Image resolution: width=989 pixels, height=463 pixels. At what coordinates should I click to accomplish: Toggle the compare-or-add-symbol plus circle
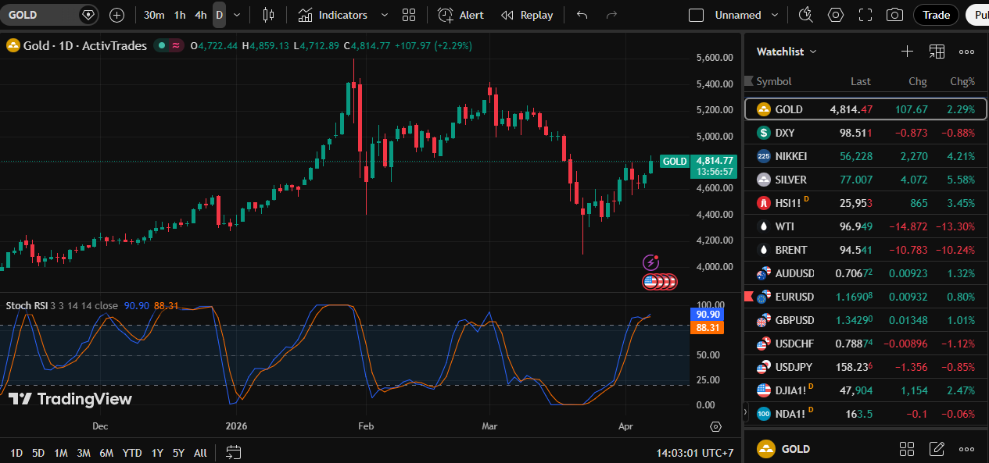tap(116, 15)
